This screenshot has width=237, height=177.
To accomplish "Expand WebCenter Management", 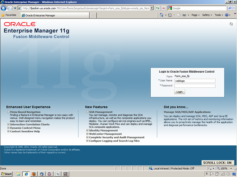I will click(x=87, y=134).
